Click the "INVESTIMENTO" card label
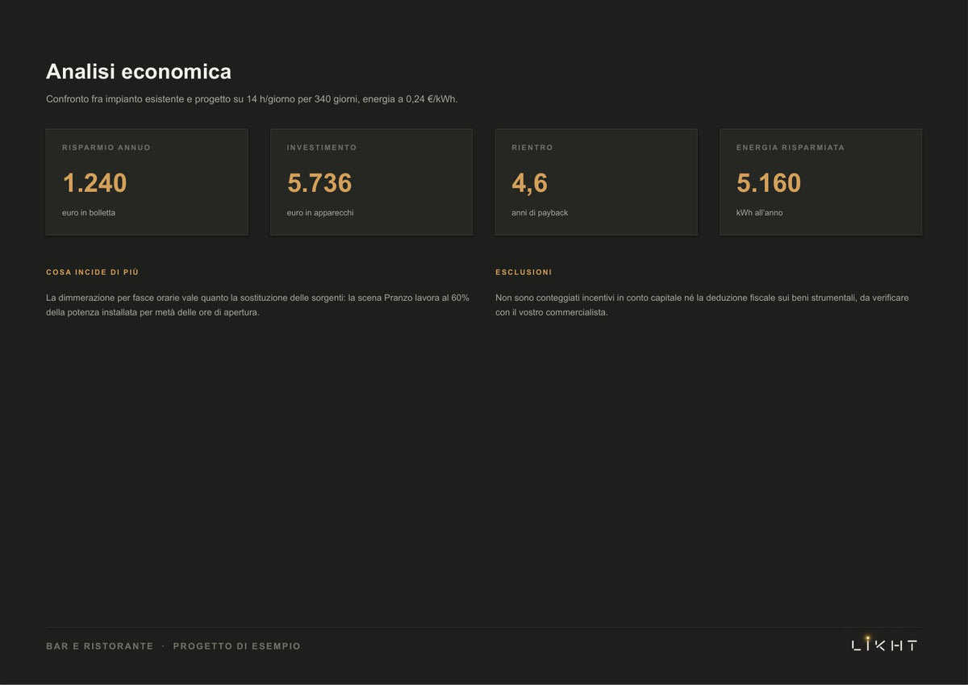Screen dimensions: 968x685 point(322,148)
